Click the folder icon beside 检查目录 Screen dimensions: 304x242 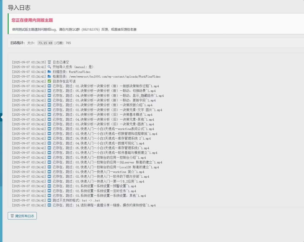(49, 77)
